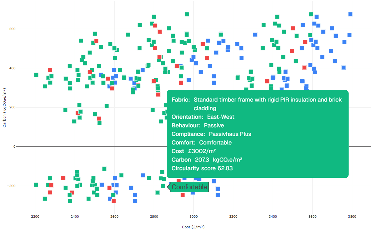
Task: Select the leftmost green point at carbon 365
Action: [x=36, y=75]
